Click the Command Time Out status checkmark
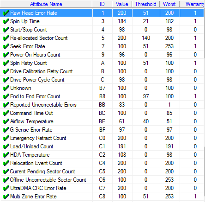The height and width of the screenshot is (203, 205). tap(6, 113)
